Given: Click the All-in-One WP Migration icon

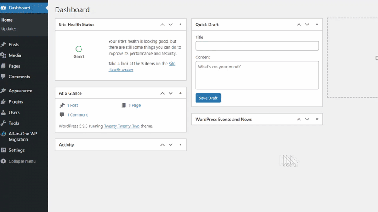Looking at the screenshot, I should point(3,134).
